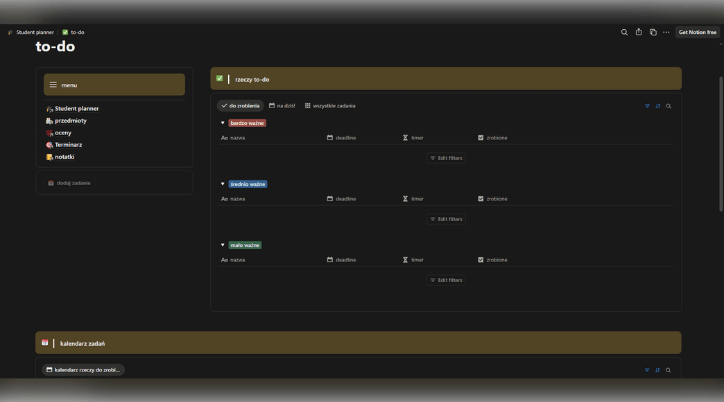The width and height of the screenshot is (724, 402).
Task: Click the bardzo ważne red tag
Action: [x=247, y=123]
